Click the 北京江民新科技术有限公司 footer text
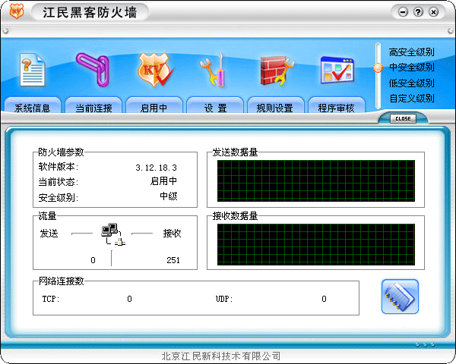 [x=221, y=356]
